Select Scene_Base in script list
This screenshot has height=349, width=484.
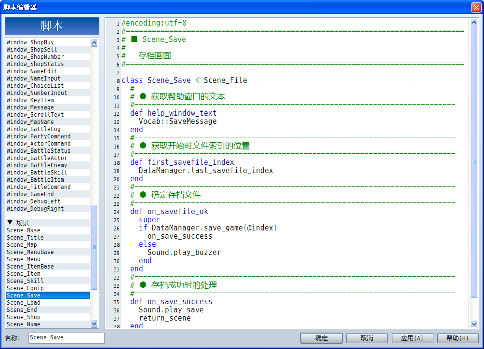point(48,230)
